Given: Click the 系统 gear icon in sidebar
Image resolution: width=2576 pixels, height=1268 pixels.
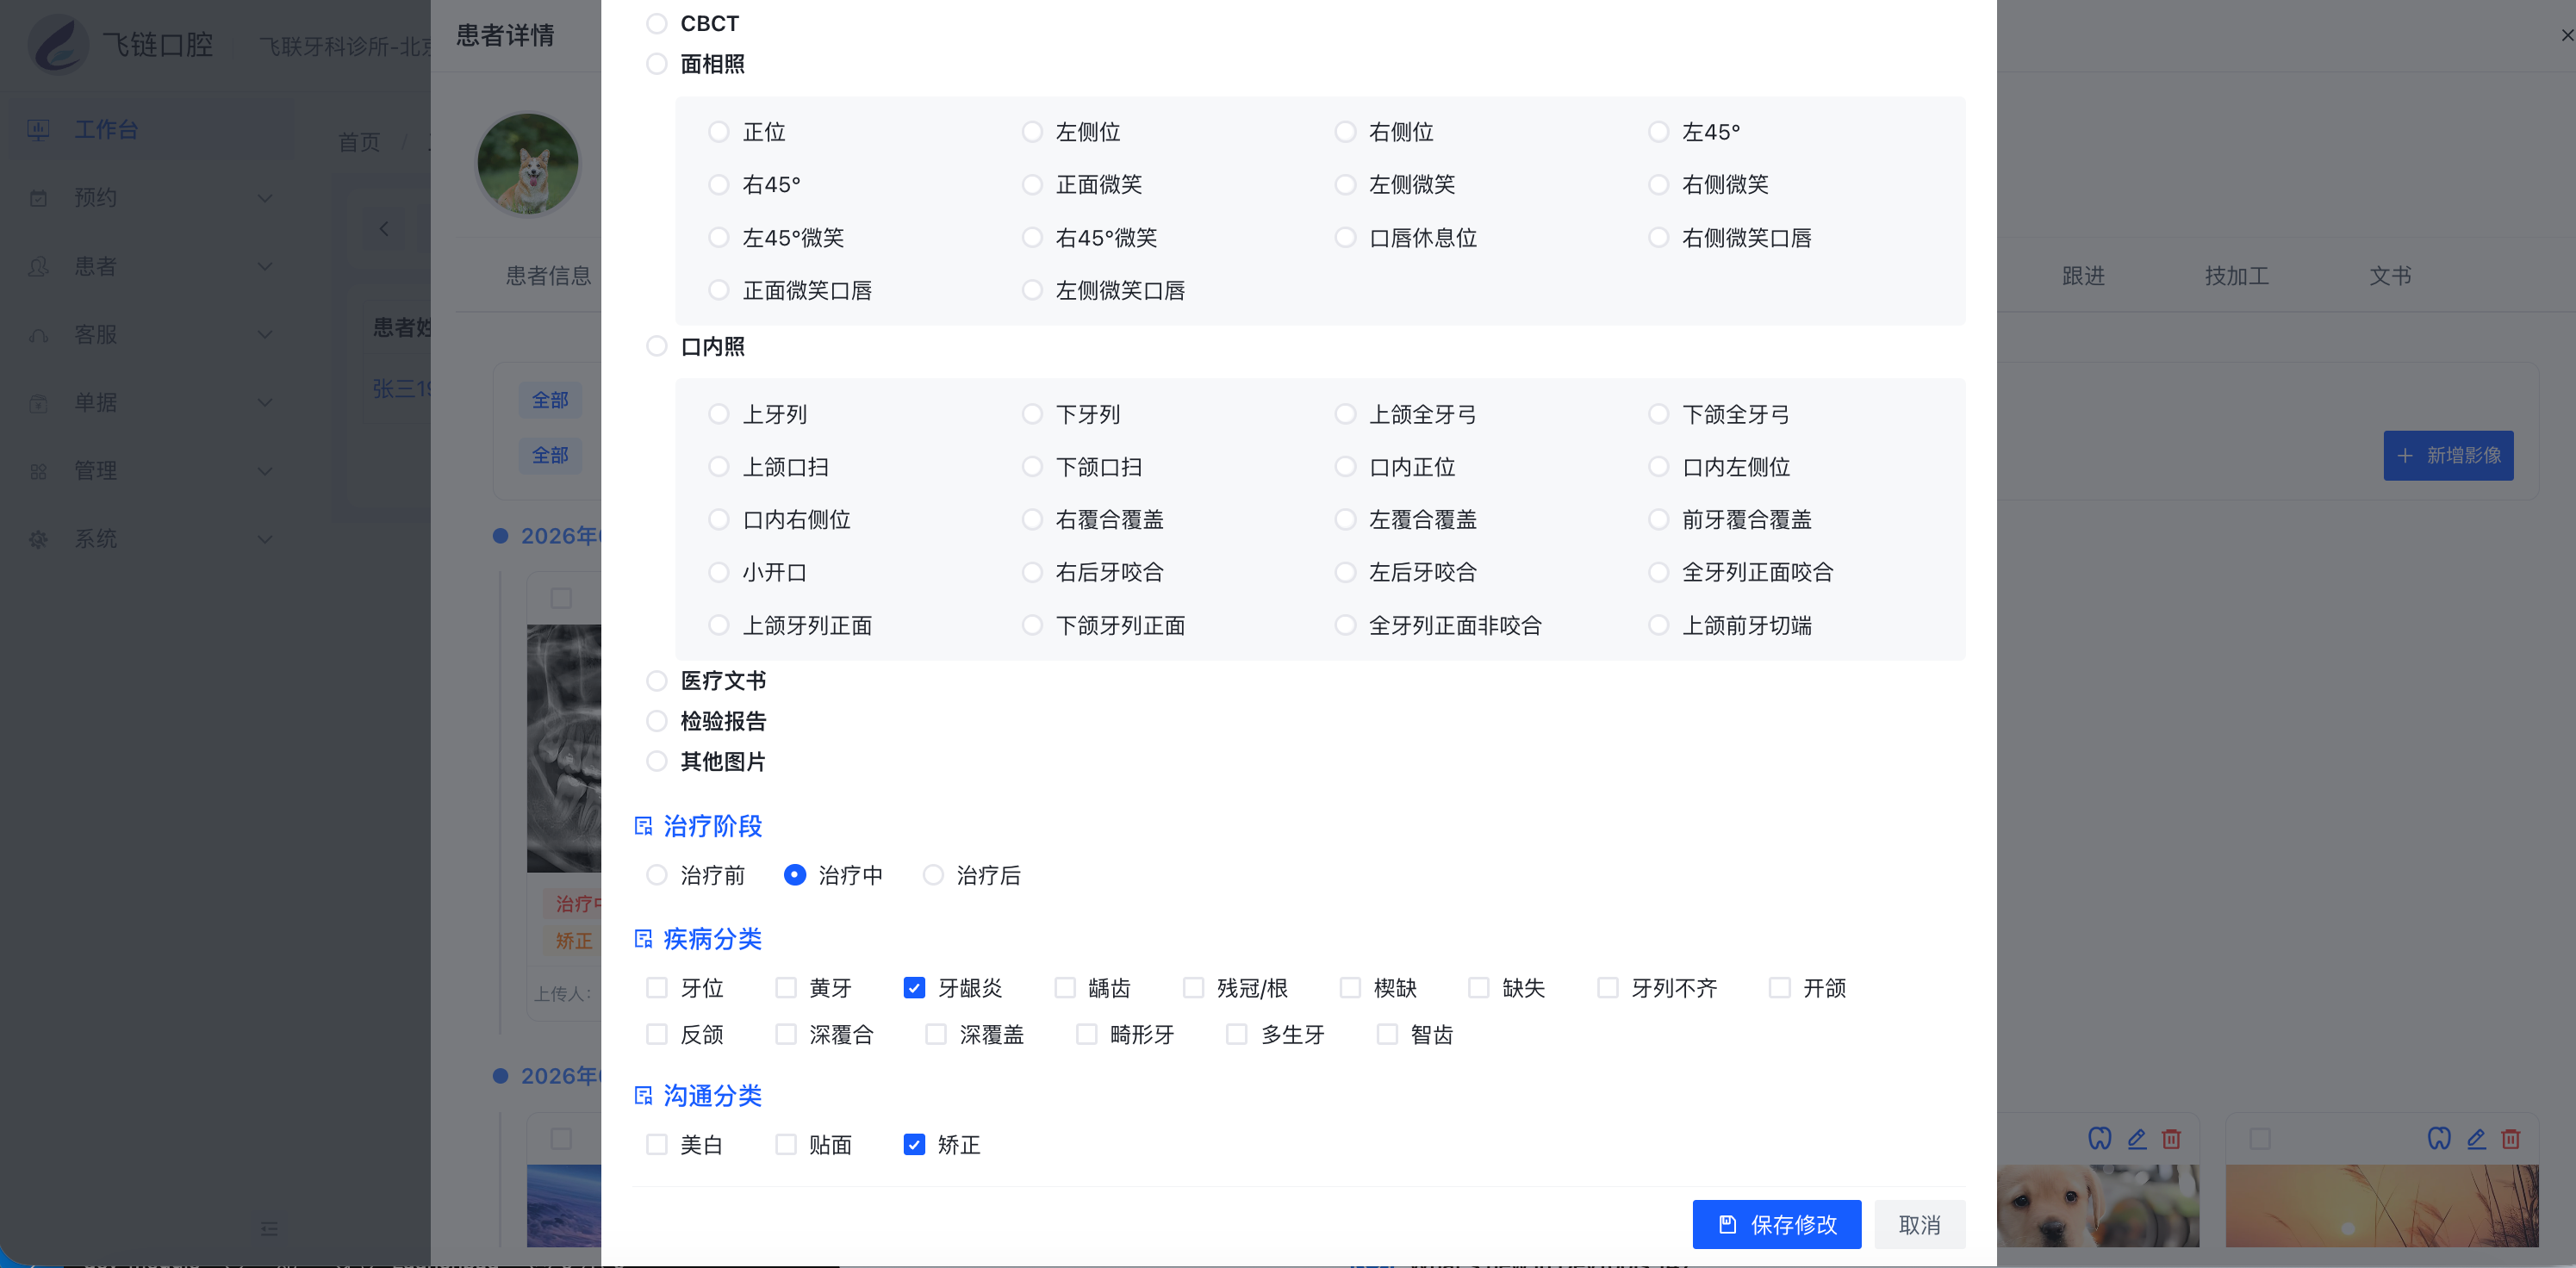Looking at the screenshot, I should tap(38, 539).
